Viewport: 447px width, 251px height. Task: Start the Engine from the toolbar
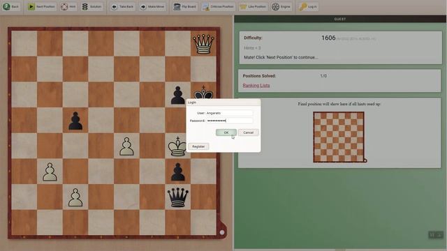click(x=281, y=6)
